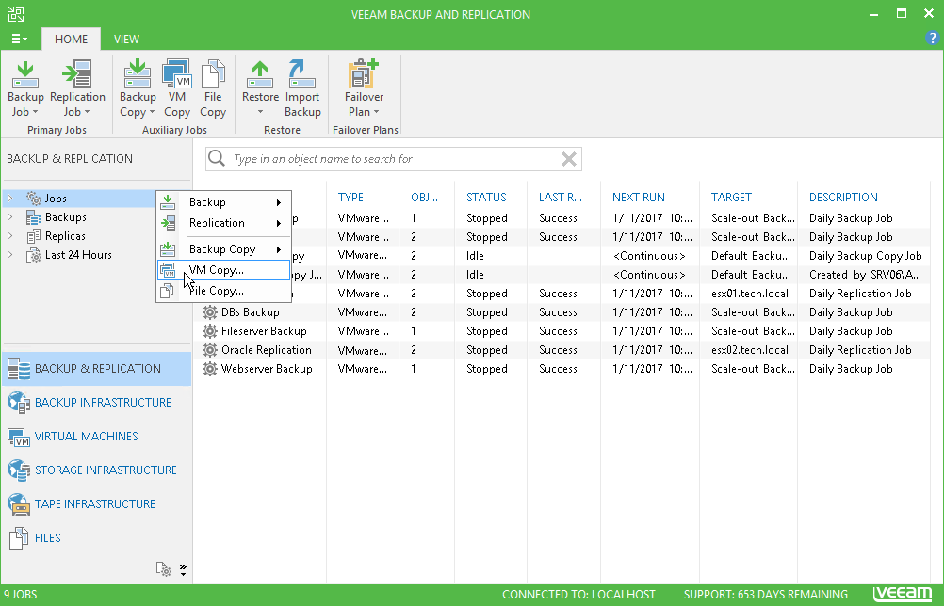Click the Files pane icon

pyautogui.click(x=19, y=538)
